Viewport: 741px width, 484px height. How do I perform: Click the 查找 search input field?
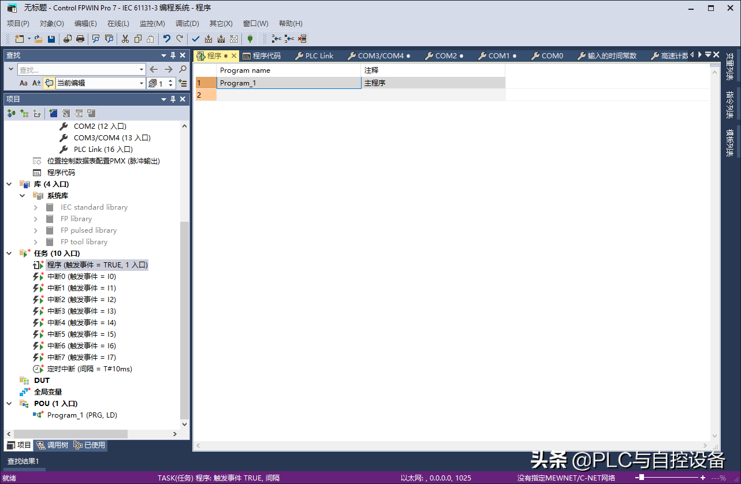pyautogui.click(x=78, y=70)
